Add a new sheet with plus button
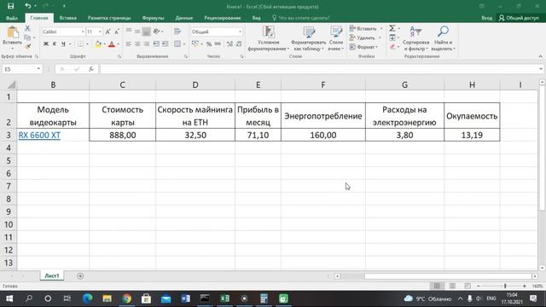546x307 pixels. (80, 276)
